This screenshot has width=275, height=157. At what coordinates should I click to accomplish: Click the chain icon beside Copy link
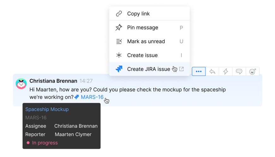pyautogui.click(x=119, y=14)
